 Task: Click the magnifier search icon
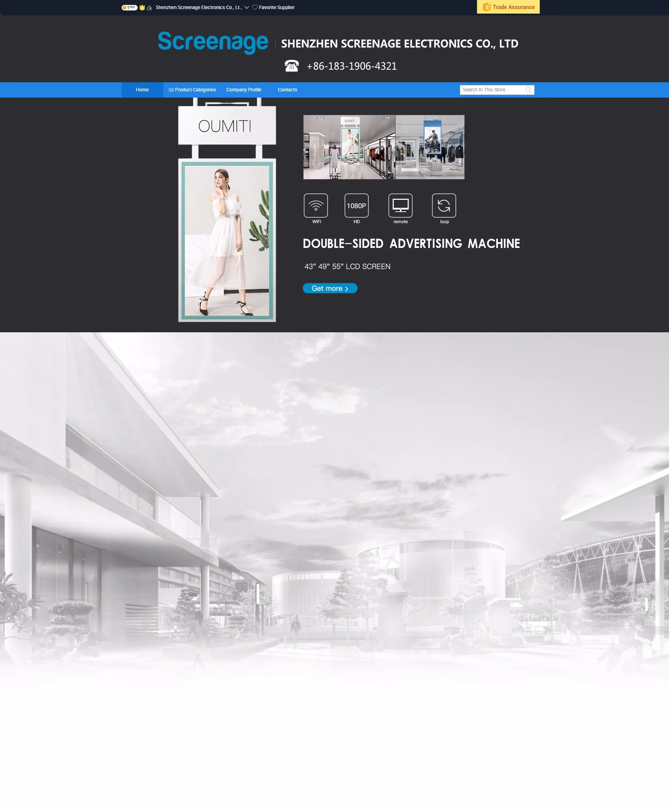click(x=528, y=90)
